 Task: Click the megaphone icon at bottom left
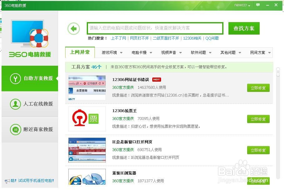point(7,181)
